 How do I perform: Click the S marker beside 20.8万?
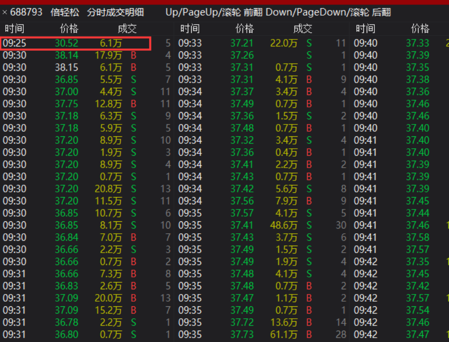(x=134, y=189)
